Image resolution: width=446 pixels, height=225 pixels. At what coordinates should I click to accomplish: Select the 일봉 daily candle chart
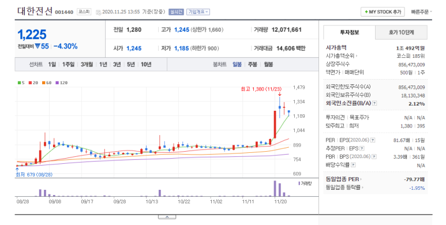237,65
